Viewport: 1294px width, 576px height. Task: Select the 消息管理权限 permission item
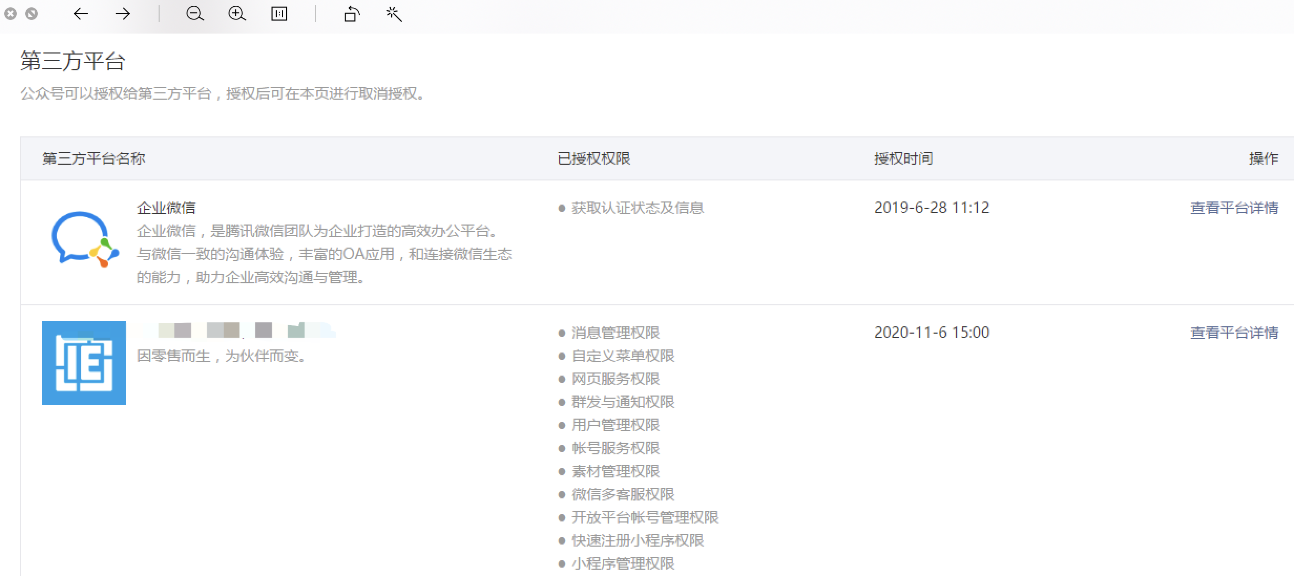tap(615, 333)
